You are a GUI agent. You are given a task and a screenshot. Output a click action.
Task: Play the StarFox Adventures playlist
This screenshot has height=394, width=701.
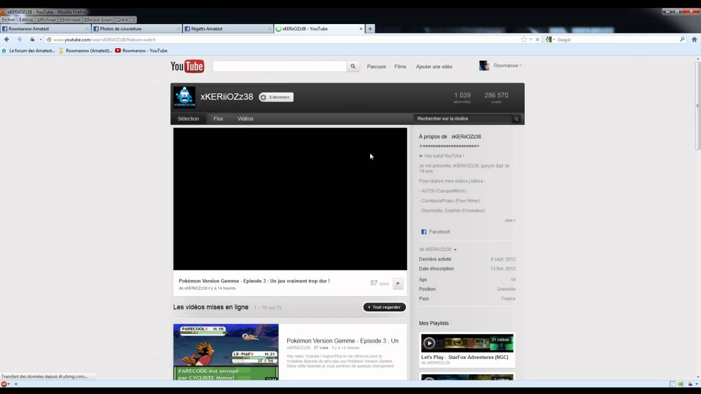coord(429,343)
